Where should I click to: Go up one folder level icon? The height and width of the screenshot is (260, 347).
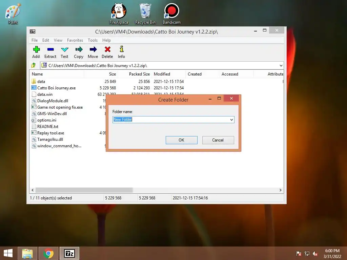[x=34, y=65]
